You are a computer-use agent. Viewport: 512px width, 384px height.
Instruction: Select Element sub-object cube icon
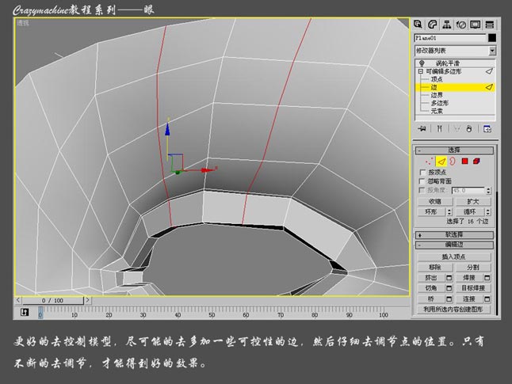click(x=476, y=162)
